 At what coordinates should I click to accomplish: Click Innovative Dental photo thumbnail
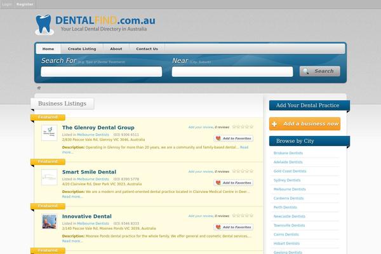click(50, 222)
